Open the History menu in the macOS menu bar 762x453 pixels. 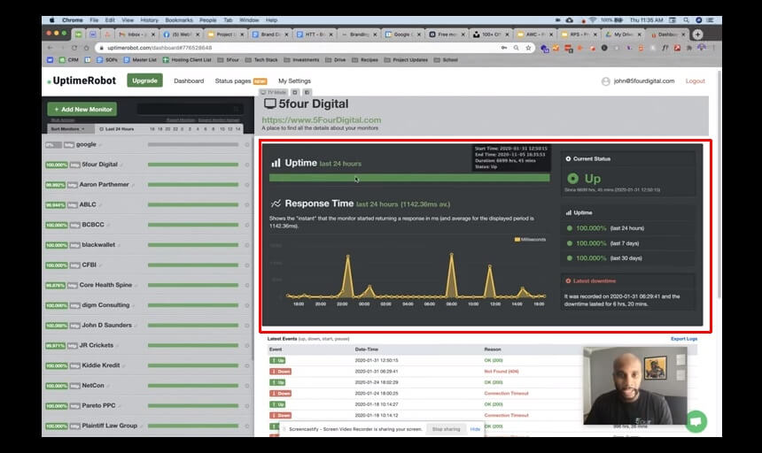click(149, 20)
